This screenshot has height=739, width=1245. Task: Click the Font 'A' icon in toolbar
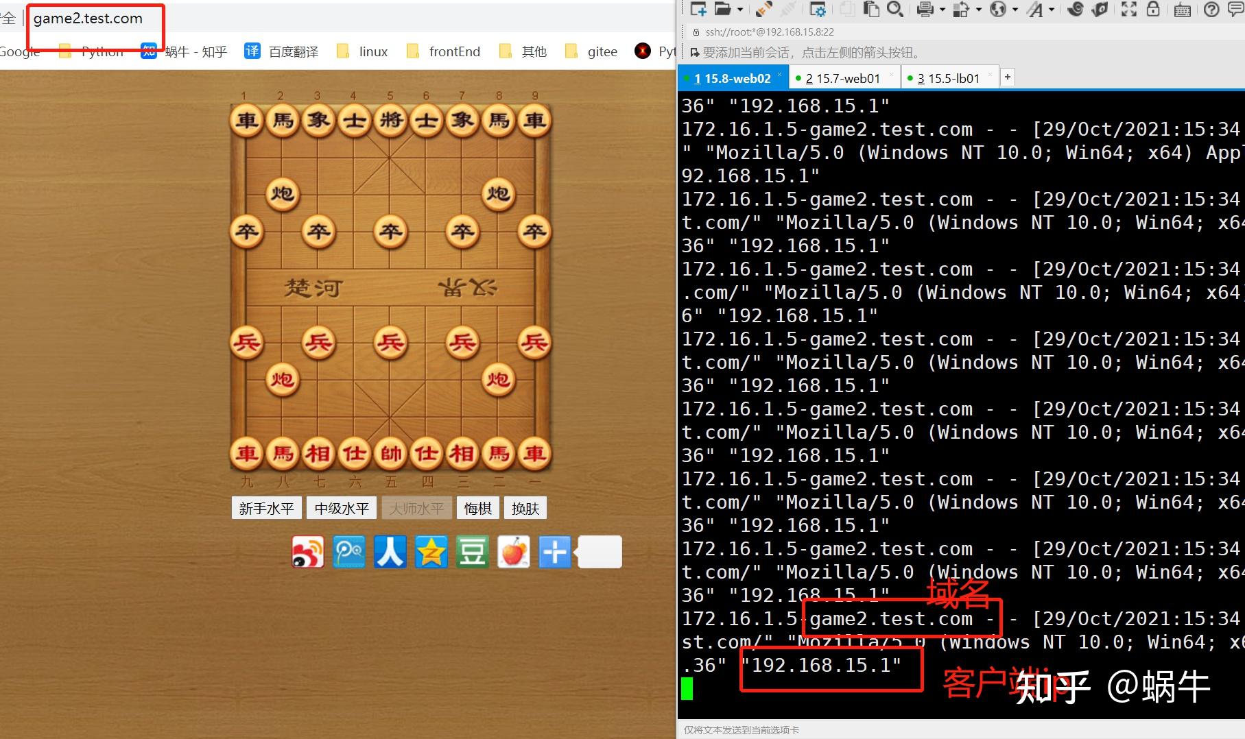click(x=1034, y=9)
